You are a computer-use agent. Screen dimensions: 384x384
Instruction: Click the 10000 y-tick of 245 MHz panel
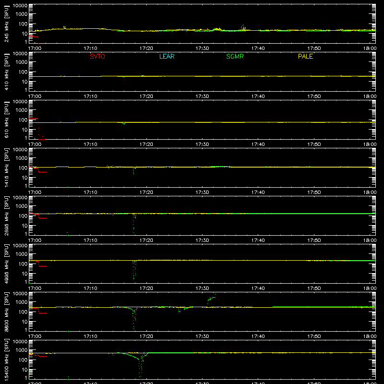20,6
